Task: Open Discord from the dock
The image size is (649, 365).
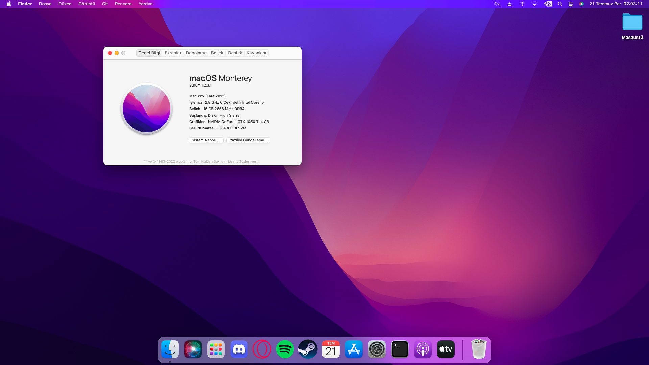Action: pos(239,349)
